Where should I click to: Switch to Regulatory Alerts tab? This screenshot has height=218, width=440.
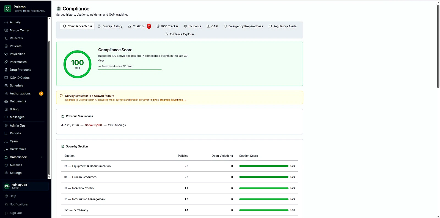pyautogui.click(x=283, y=26)
